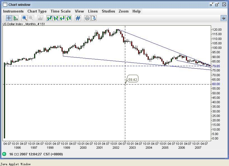Click the 2007 year label on the time axis
Screen dimensions: 229x166
click(x=198, y=148)
